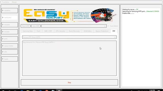Expand the GENERAL sidebar section
This screenshot has height=91, width=163.
tap(10, 11)
